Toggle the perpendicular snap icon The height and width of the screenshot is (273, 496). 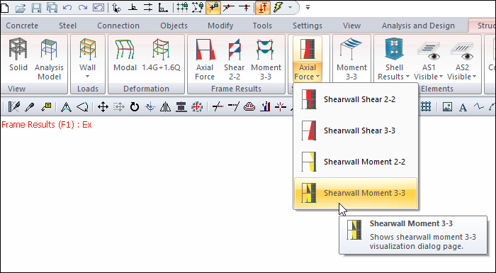pyautogui.click(x=133, y=8)
